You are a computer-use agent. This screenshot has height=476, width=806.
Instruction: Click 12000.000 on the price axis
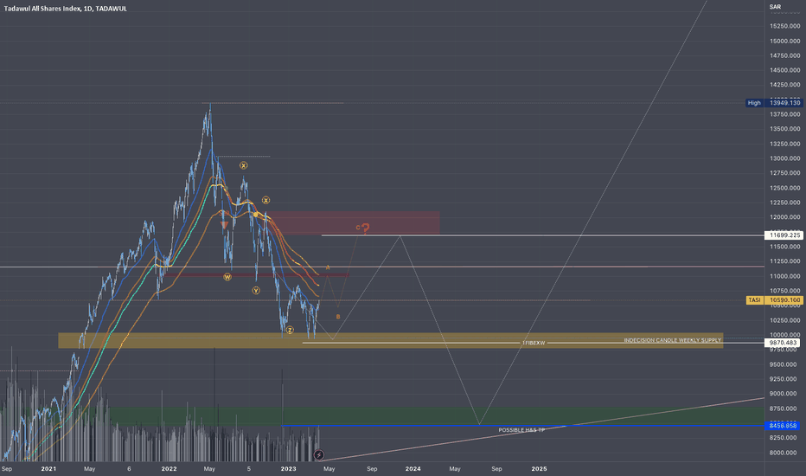point(784,217)
